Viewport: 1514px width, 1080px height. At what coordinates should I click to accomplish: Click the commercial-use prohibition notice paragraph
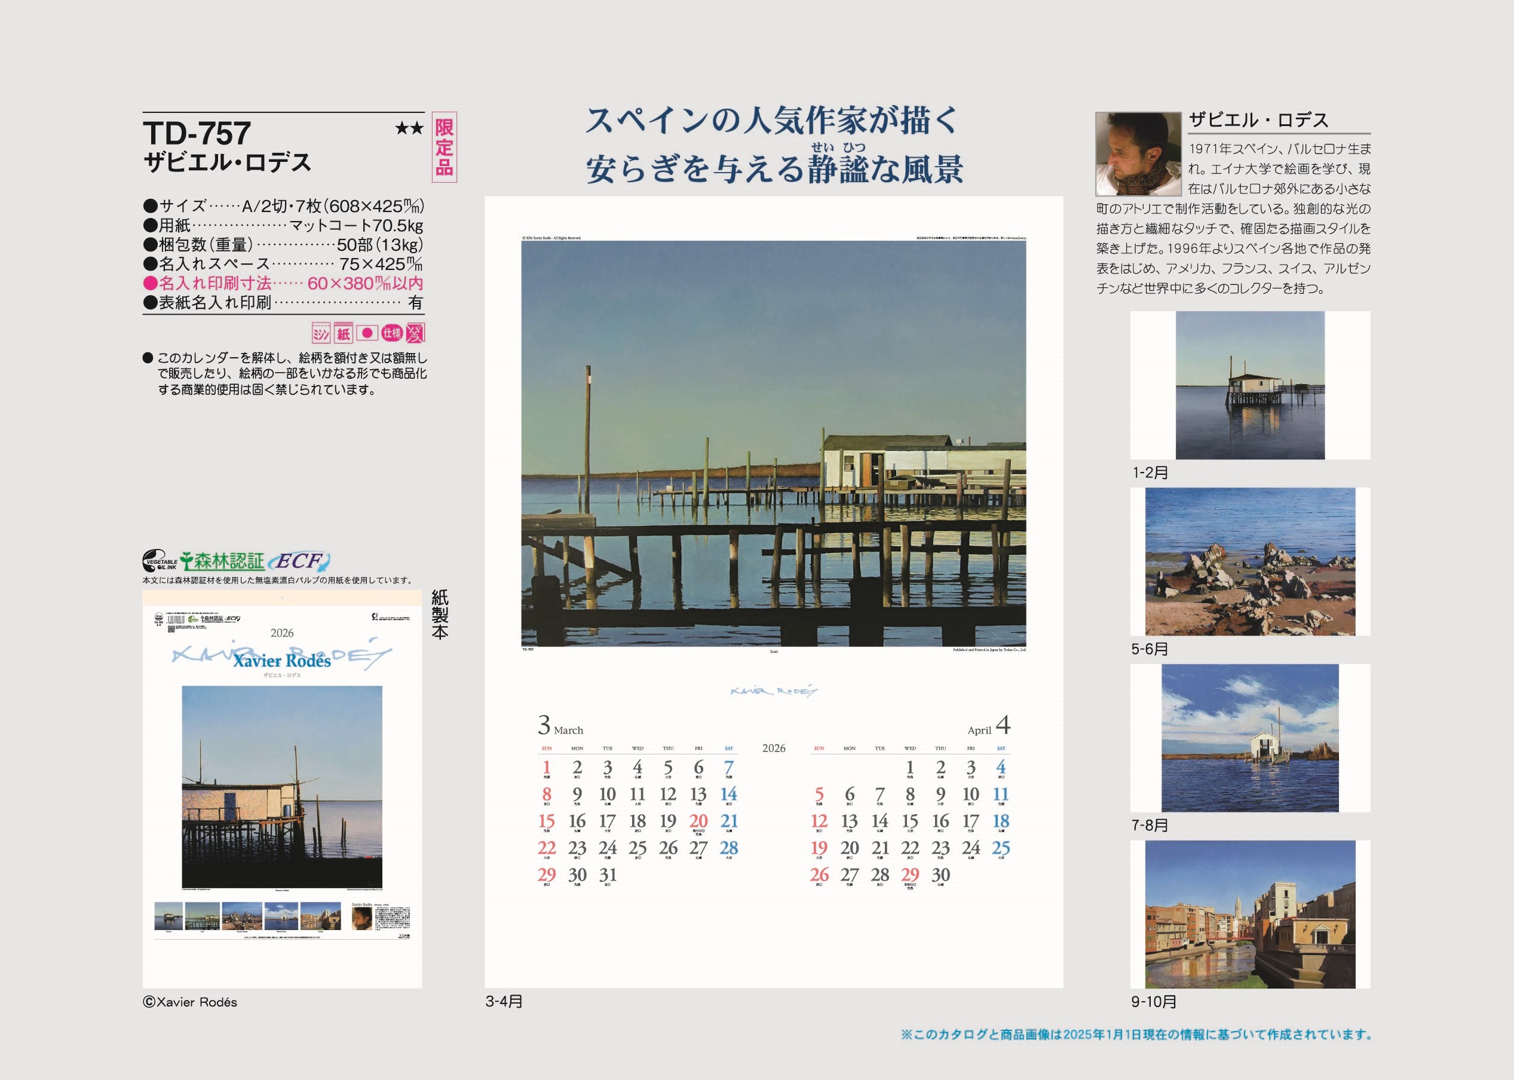(x=285, y=374)
